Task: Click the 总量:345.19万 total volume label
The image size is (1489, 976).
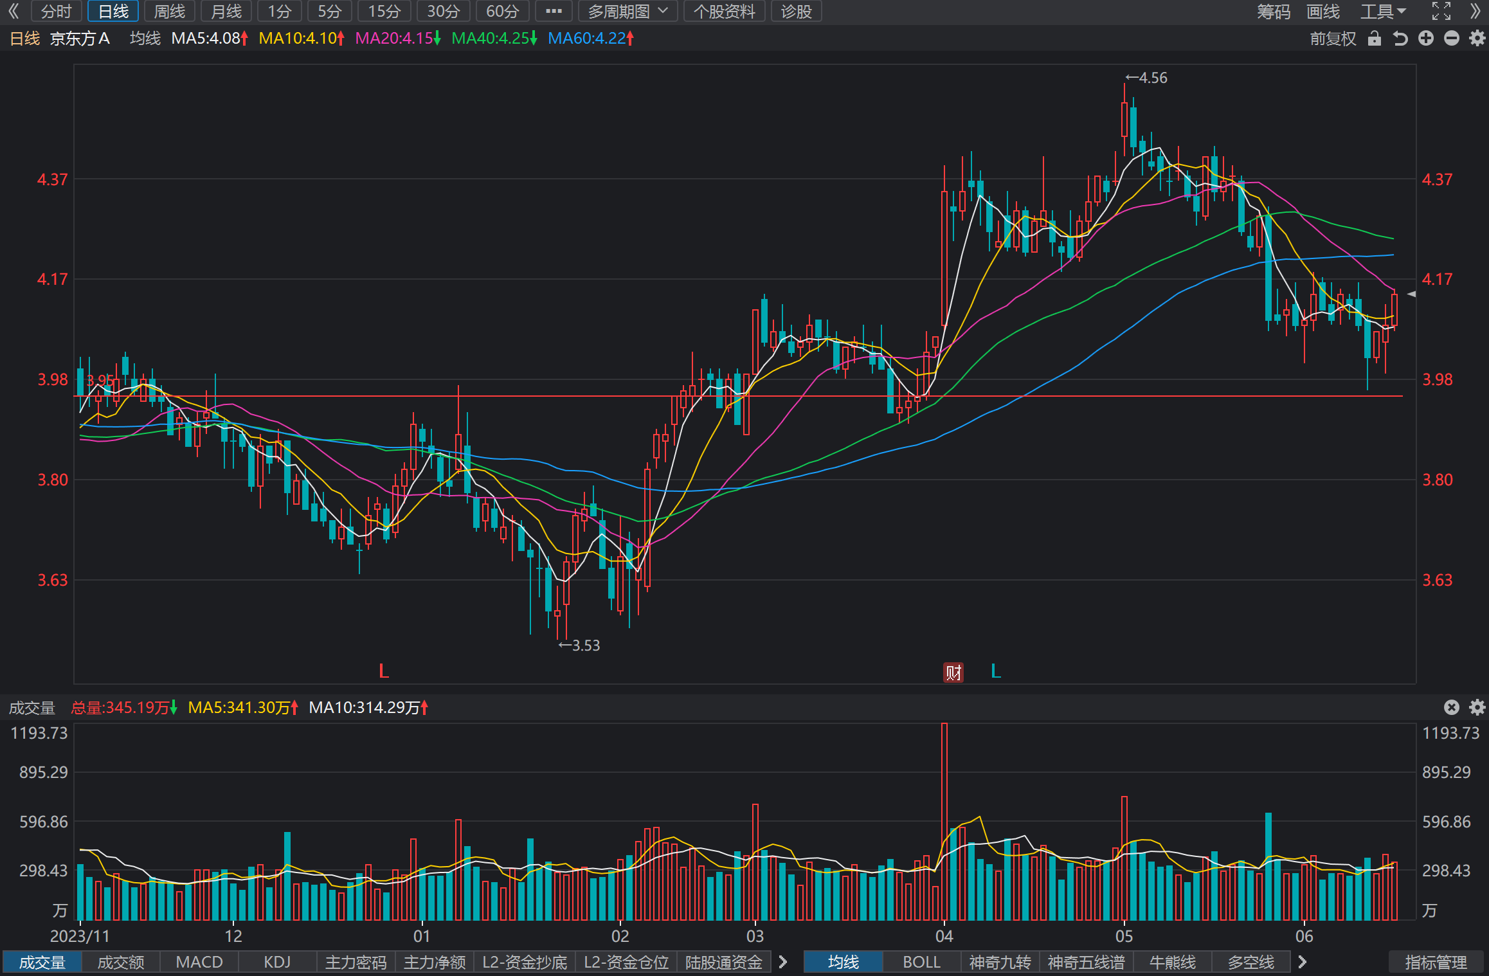Action: pos(124,707)
